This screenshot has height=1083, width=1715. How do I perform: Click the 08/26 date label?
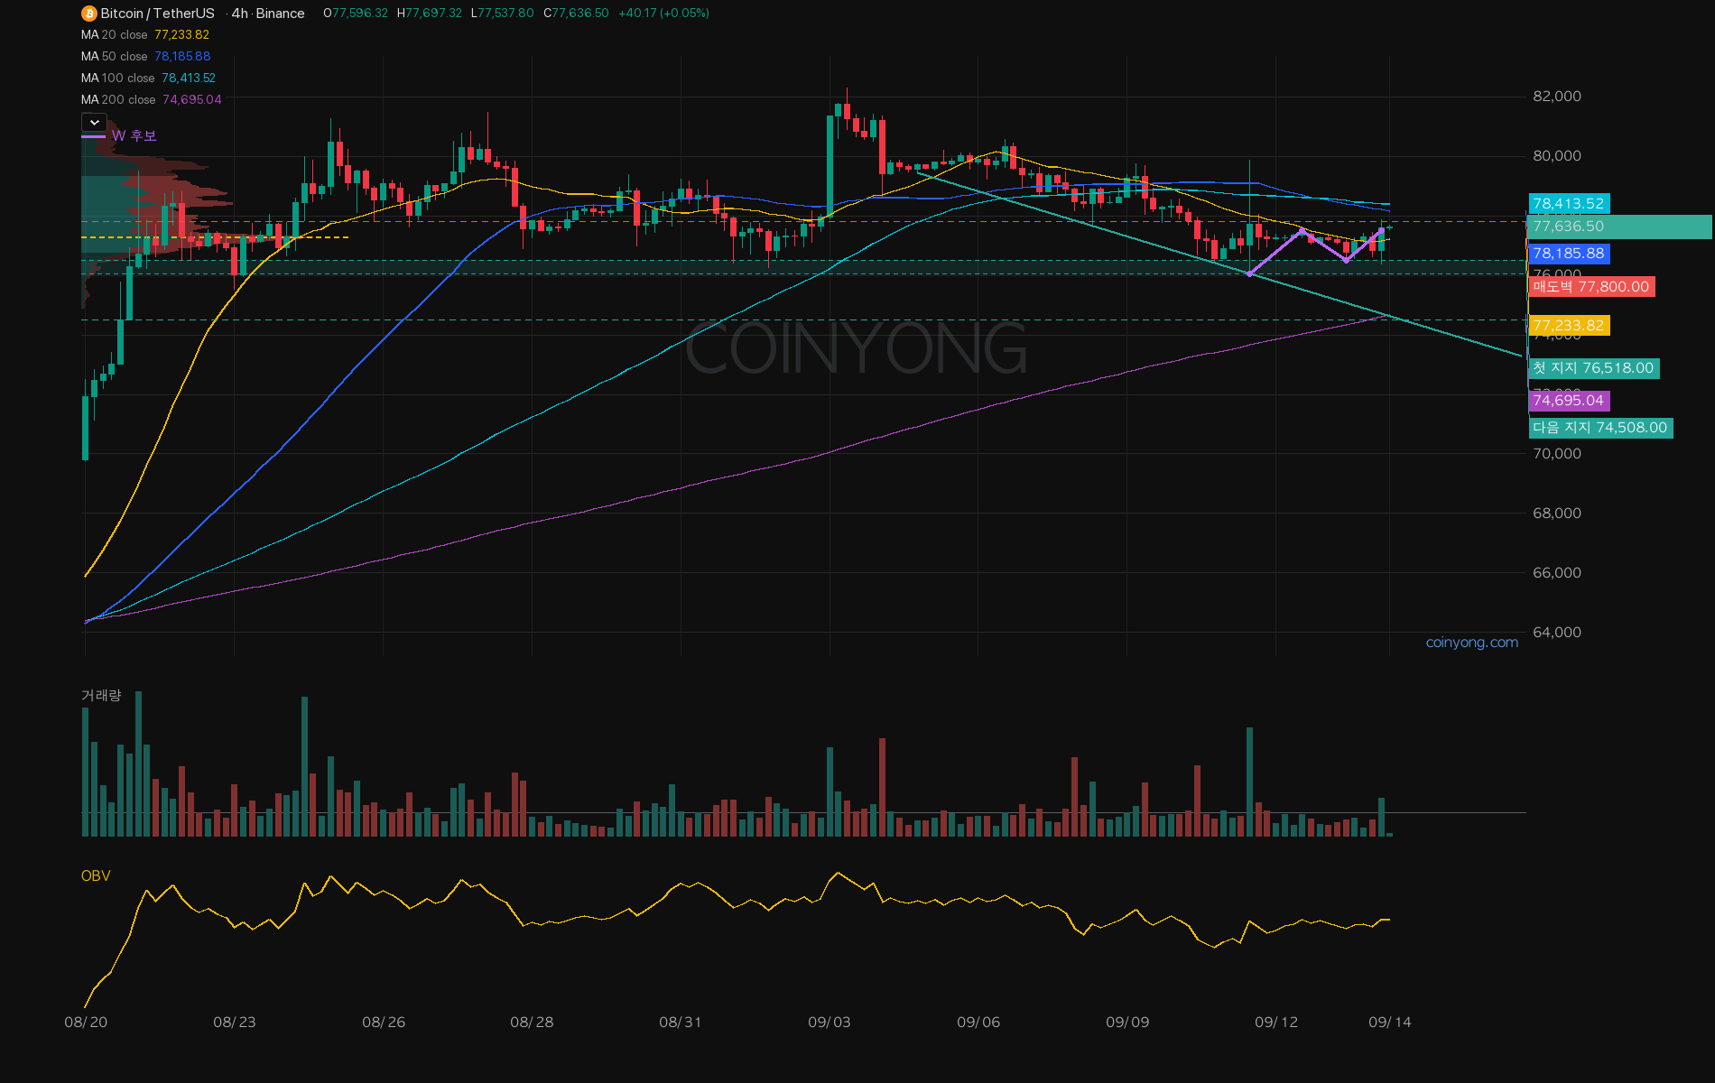(384, 1023)
